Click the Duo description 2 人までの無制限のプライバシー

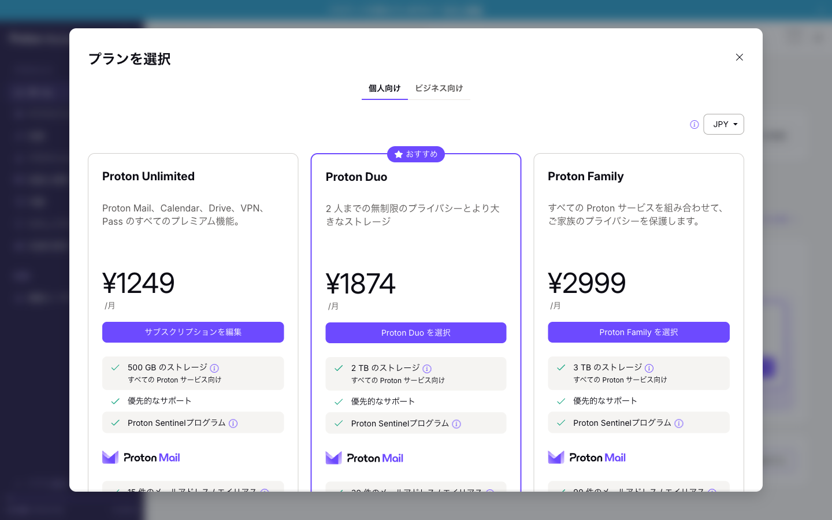point(413,215)
